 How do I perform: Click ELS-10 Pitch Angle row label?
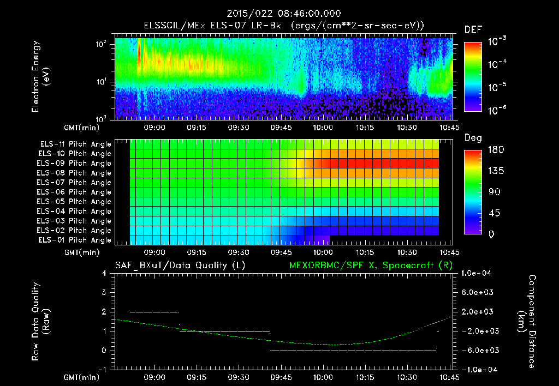tap(75, 154)
